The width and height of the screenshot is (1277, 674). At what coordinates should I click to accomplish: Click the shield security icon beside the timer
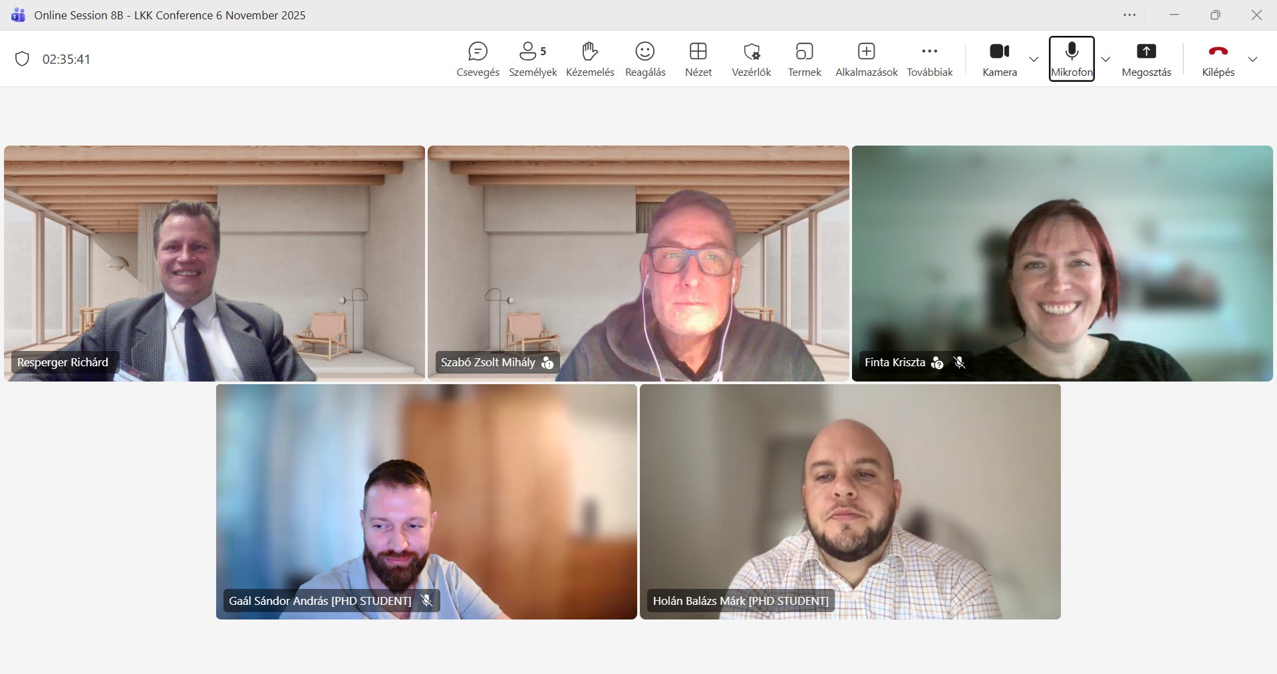click(23, 59)
